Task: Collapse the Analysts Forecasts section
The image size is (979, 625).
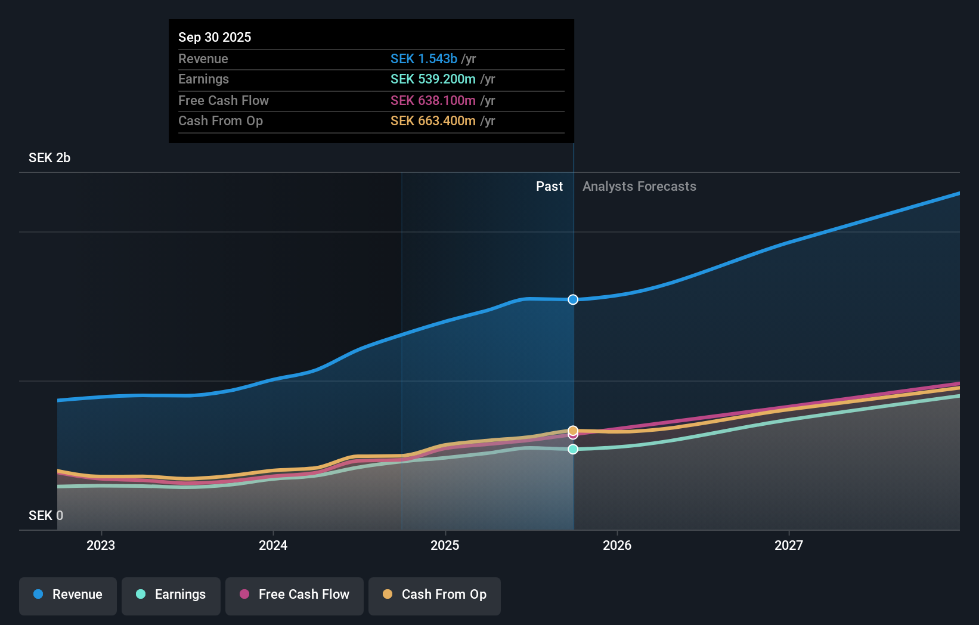Action: click(639, 186)
